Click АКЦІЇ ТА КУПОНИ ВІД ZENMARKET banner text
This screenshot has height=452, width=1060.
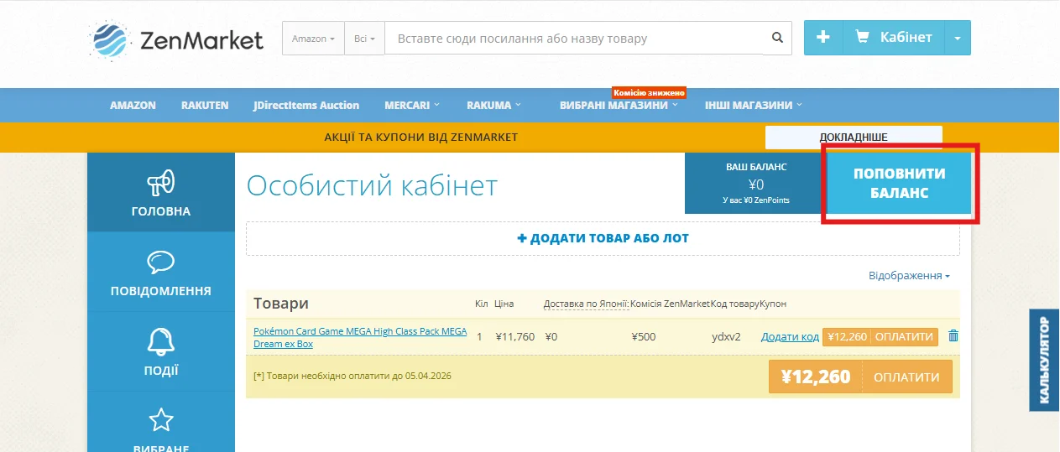(x=420, y=137)
